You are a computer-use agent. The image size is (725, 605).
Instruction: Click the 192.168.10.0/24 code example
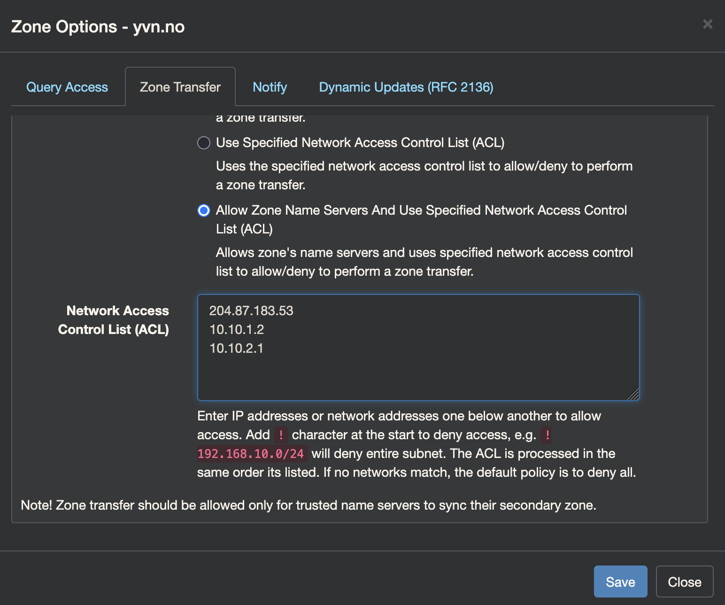[x=252, y=453]
